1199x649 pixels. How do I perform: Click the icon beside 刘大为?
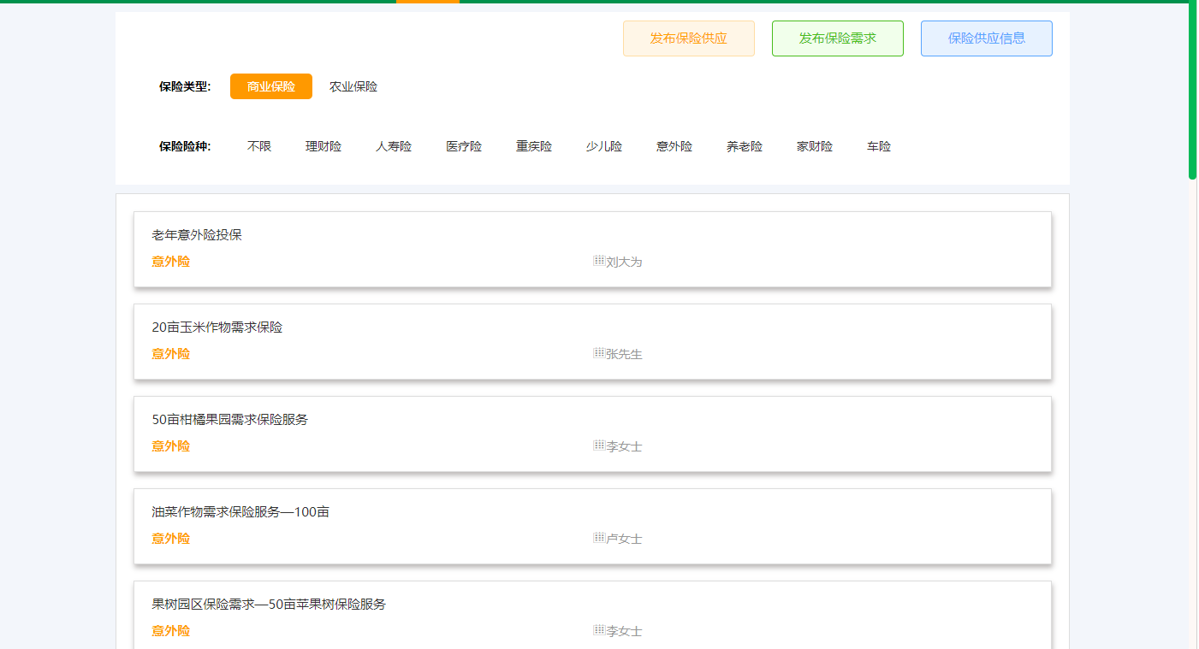coord(599,261)
